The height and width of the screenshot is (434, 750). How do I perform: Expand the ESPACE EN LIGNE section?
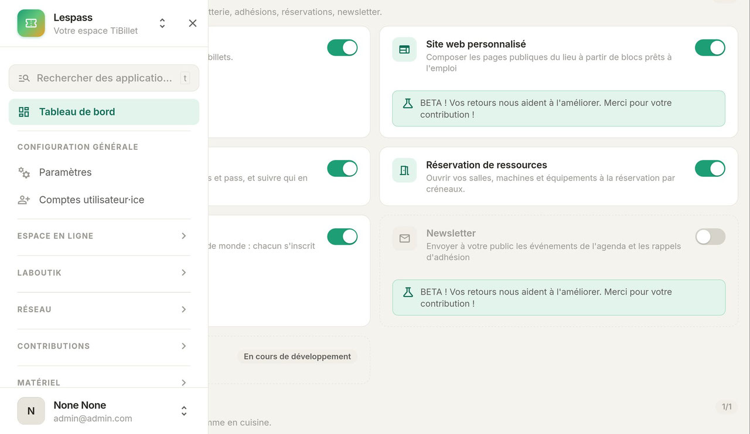pos(104,236)
